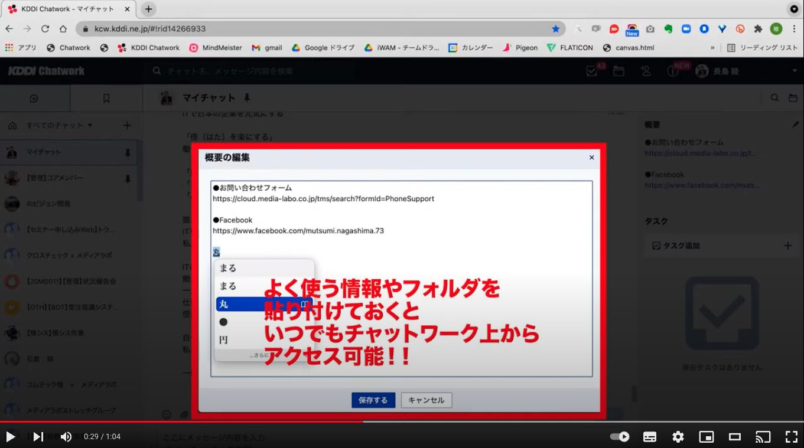Screen dimensions: 804x448
Task: Open the クロスチェック × メディアラボ chat
Action: tap(69, 255)
